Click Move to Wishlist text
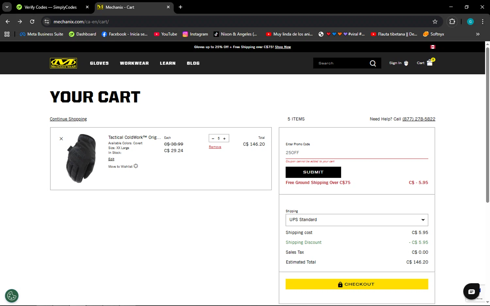 pos(120,166)
